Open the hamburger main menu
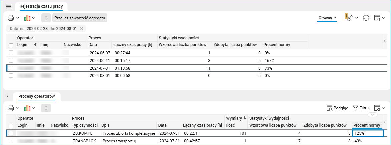Viewport: 391px width, 145px height. (x=9, y=6)
